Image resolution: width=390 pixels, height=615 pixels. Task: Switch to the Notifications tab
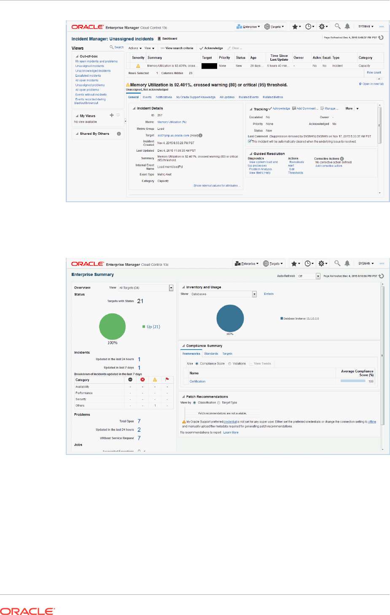(x=164, y=97)
